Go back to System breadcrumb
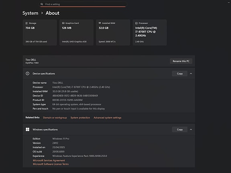Viewport: 231px width, 173px height. click(31, 13)
